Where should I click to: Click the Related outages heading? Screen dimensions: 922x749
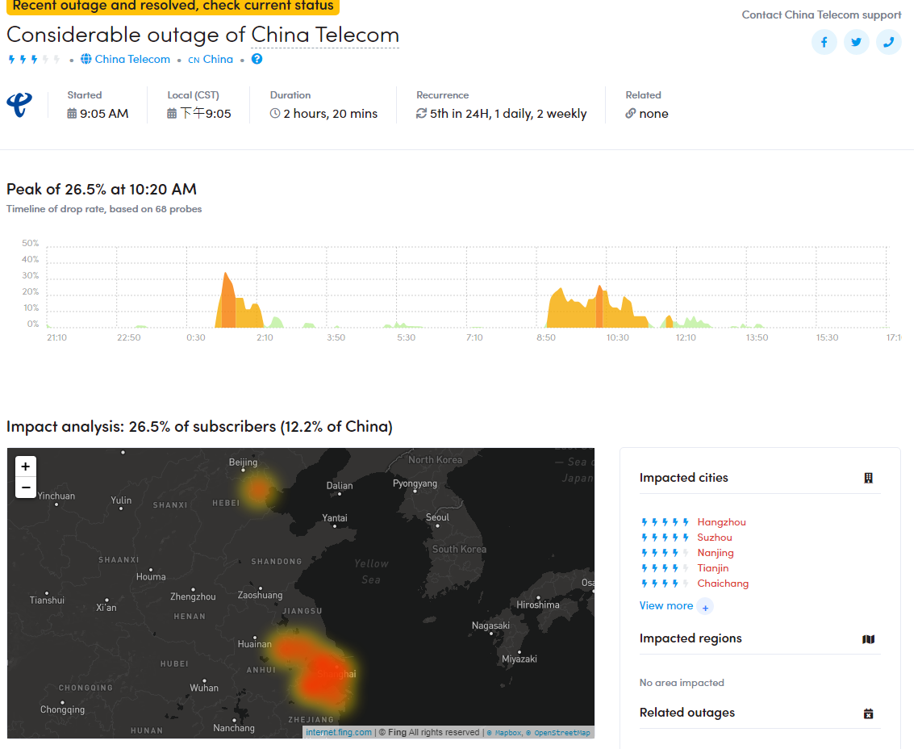(686, 713)
